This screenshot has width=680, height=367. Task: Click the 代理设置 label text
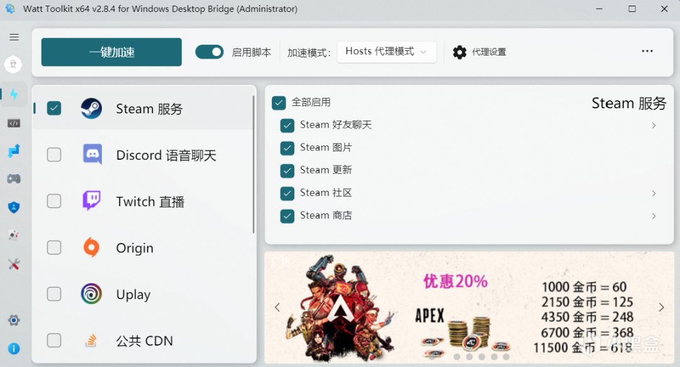pos(489,52)
